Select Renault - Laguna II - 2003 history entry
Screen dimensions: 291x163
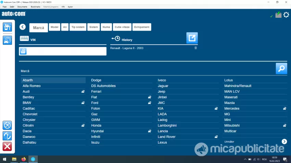coord(127,48)
